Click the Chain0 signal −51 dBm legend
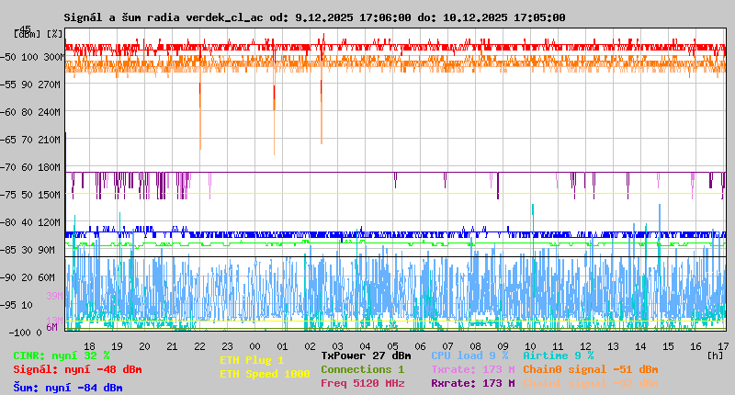 click(590, 369)
